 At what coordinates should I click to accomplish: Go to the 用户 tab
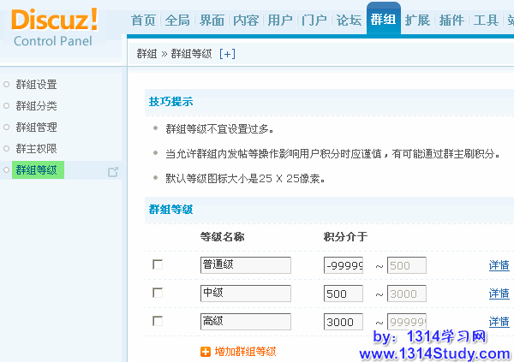280,20
